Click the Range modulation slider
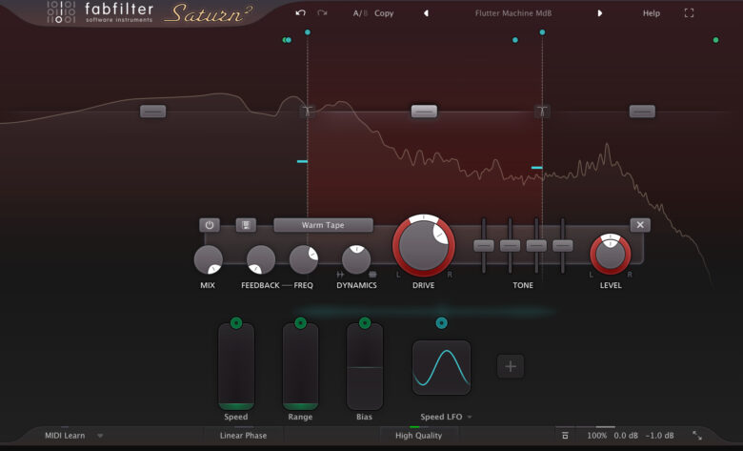The height and width of the screenshot is (451, 743). [300, 366]
